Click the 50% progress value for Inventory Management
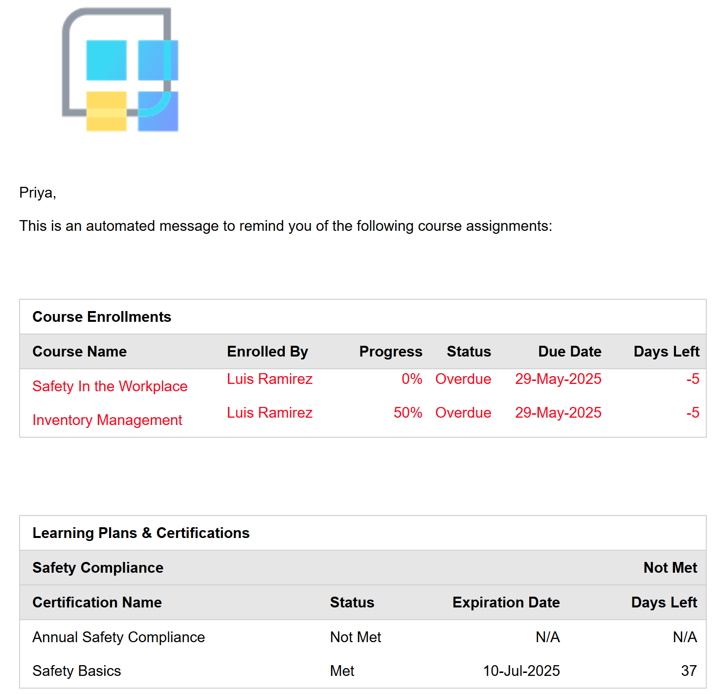The image size is (719, 694). click(x=408, y=412)
